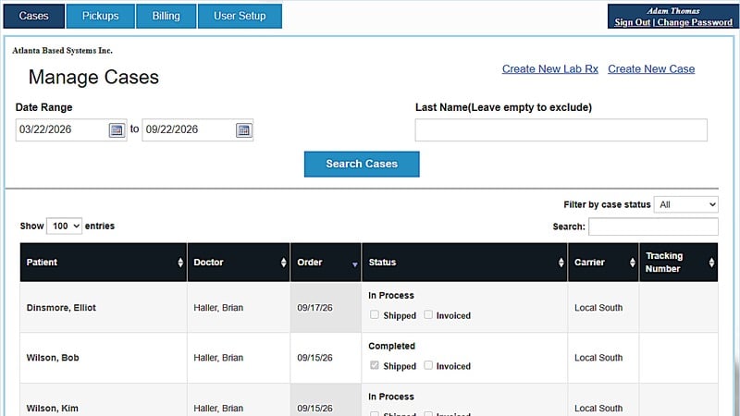The height and width of the screenshot is (416, 740).
Task: Select patient Wilson, Kim
Action: pos(53,408)
